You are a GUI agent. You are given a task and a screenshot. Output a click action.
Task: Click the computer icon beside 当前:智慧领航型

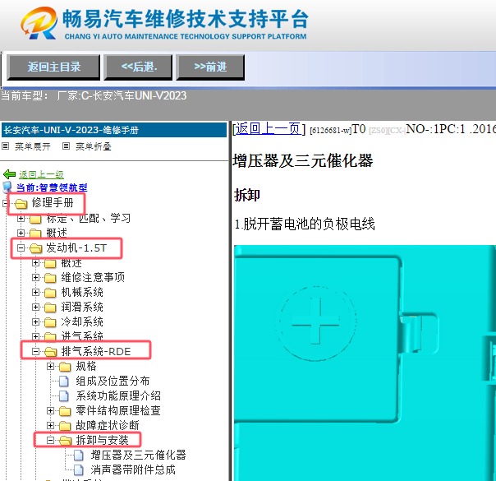tap(7, 187)
